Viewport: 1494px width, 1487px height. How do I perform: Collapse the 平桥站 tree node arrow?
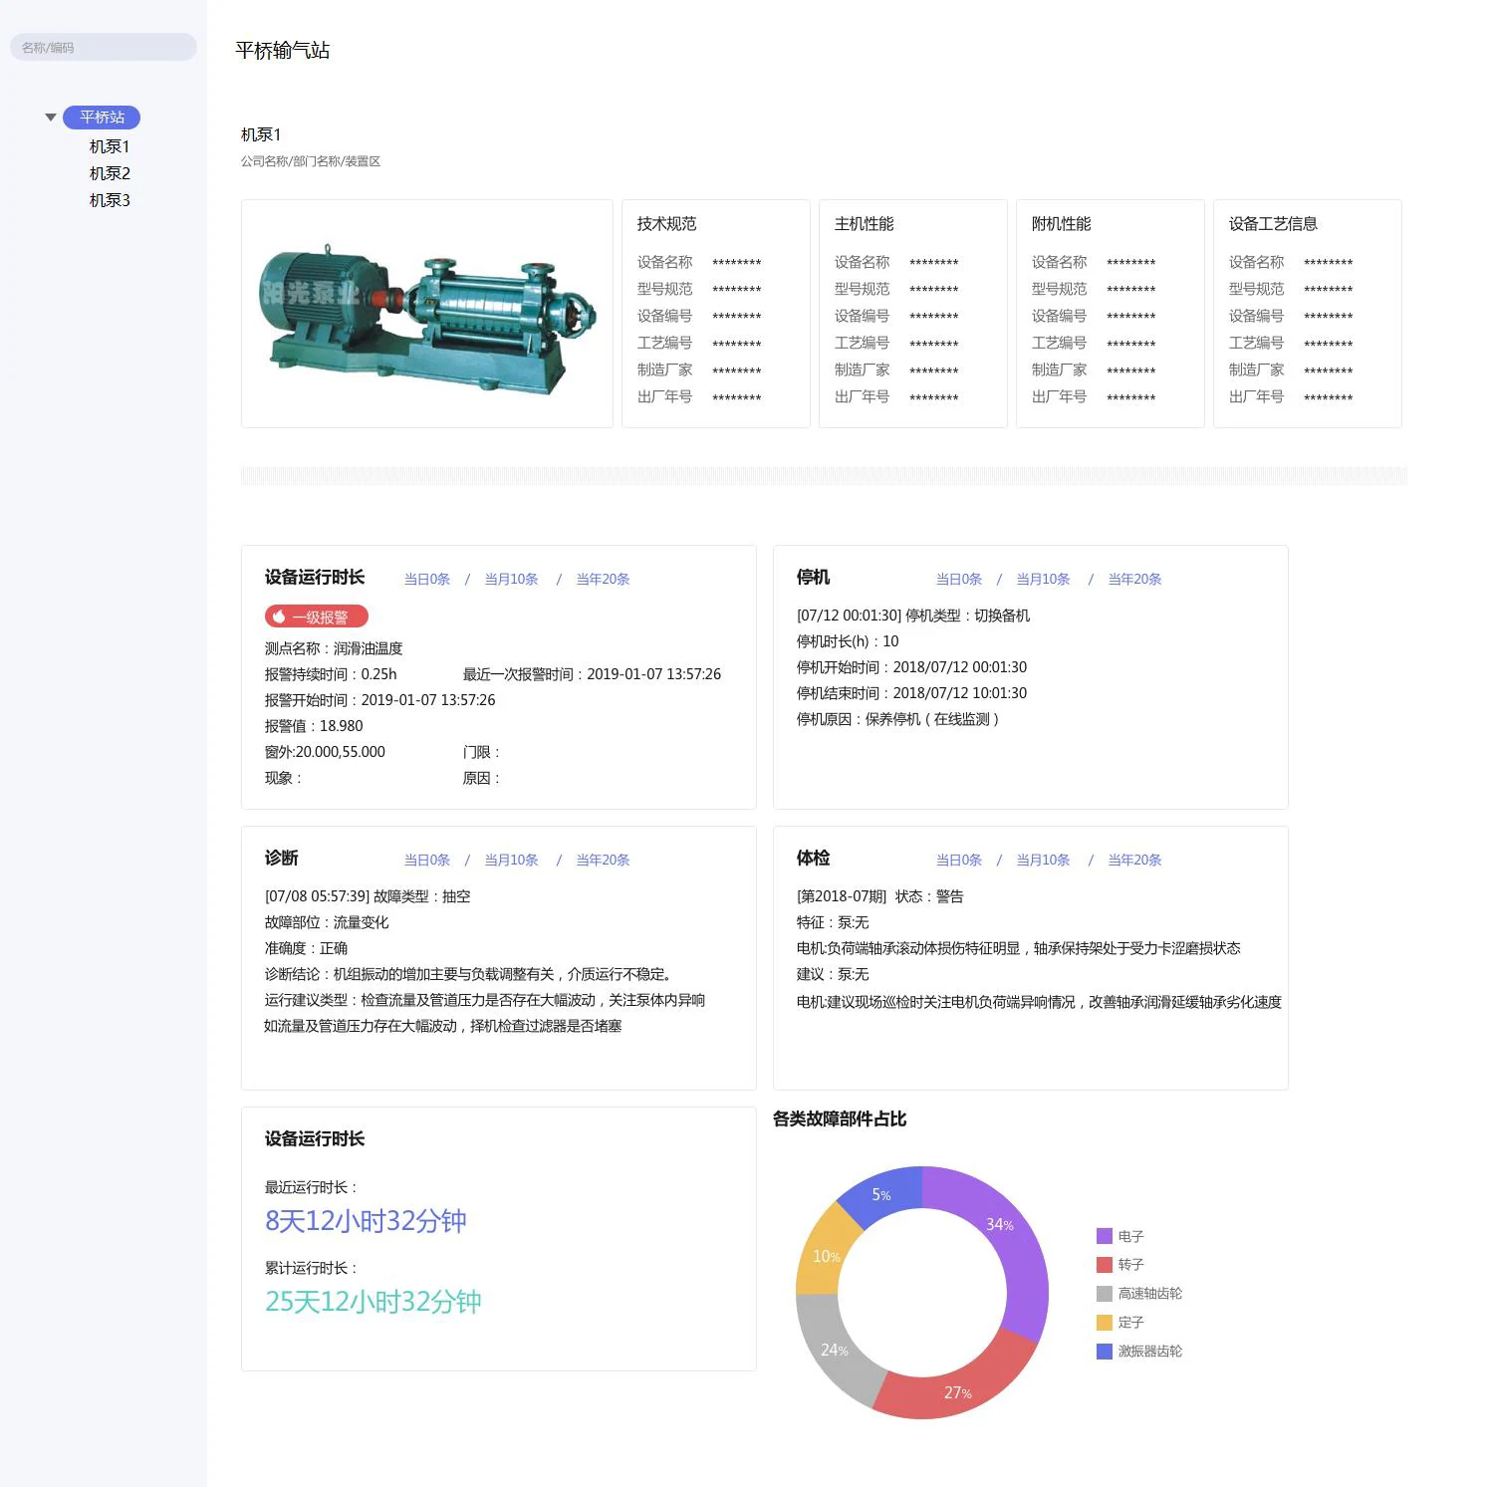(51, 118)
